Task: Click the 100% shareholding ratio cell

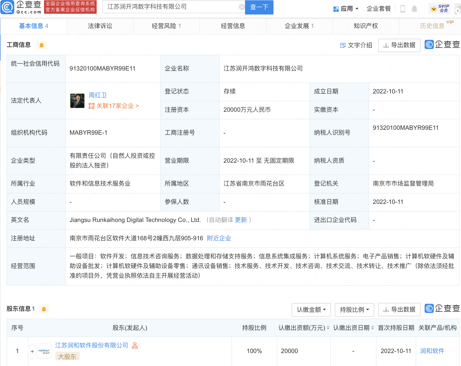Action: tap(254, 351)
